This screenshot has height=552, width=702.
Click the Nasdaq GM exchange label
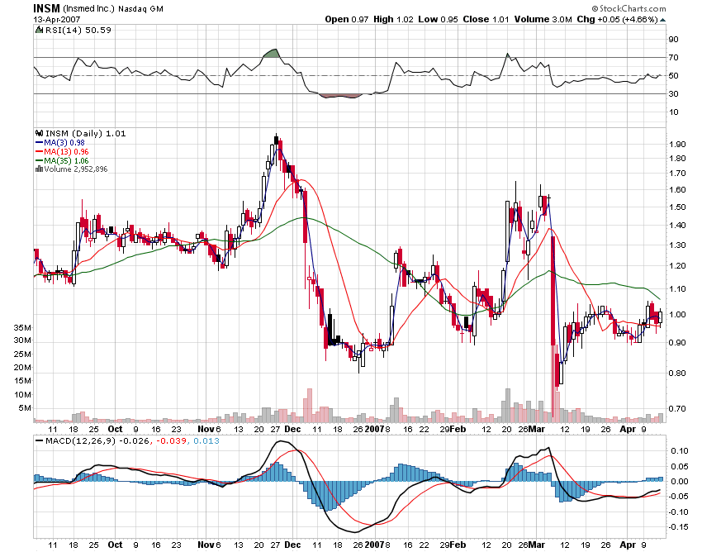tap(140, 9)
